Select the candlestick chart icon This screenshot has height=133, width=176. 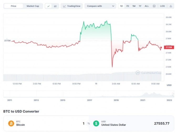[55, 6]
